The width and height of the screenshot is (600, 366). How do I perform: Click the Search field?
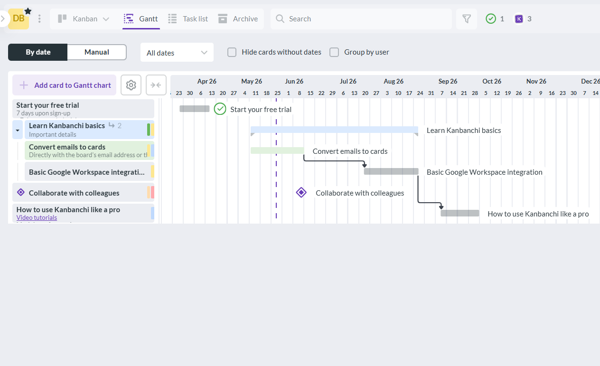click(361, 19)
